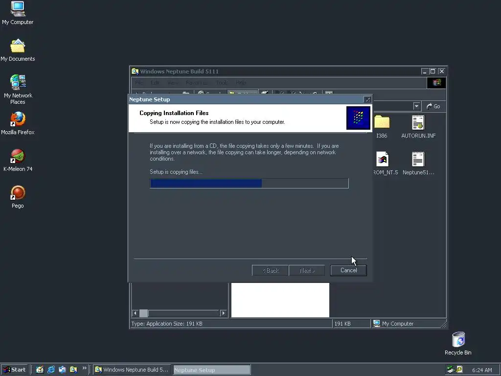Click the horizontal scrollbar left arrow
501x376 pixels.
point(135,313)
